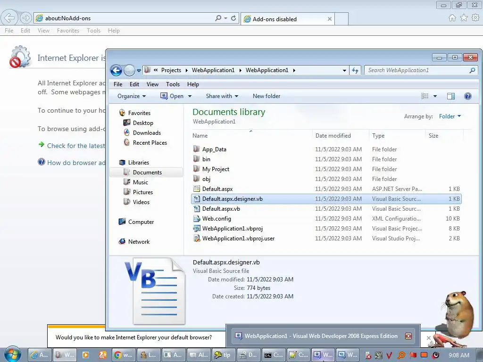
Task: Sort by the Date modified column header
Action: tap(341, 135)
